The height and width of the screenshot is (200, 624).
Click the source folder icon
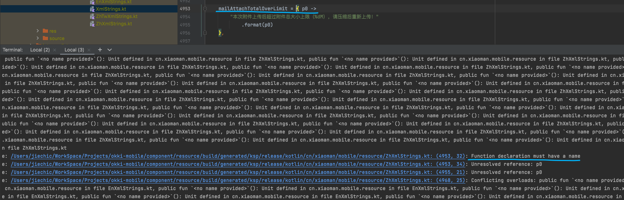click(x=45, y=38)
